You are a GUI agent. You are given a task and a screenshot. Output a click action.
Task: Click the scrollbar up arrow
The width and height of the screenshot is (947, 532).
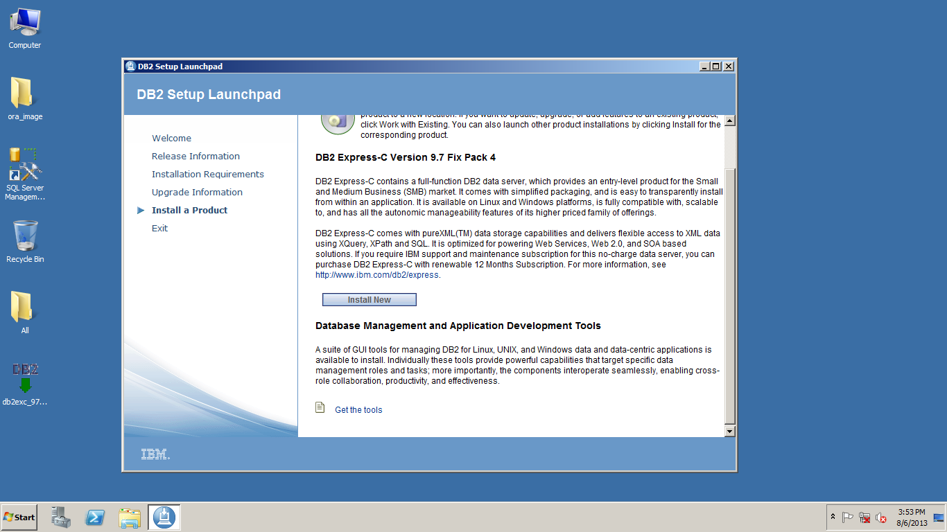[x=729, y=121]
